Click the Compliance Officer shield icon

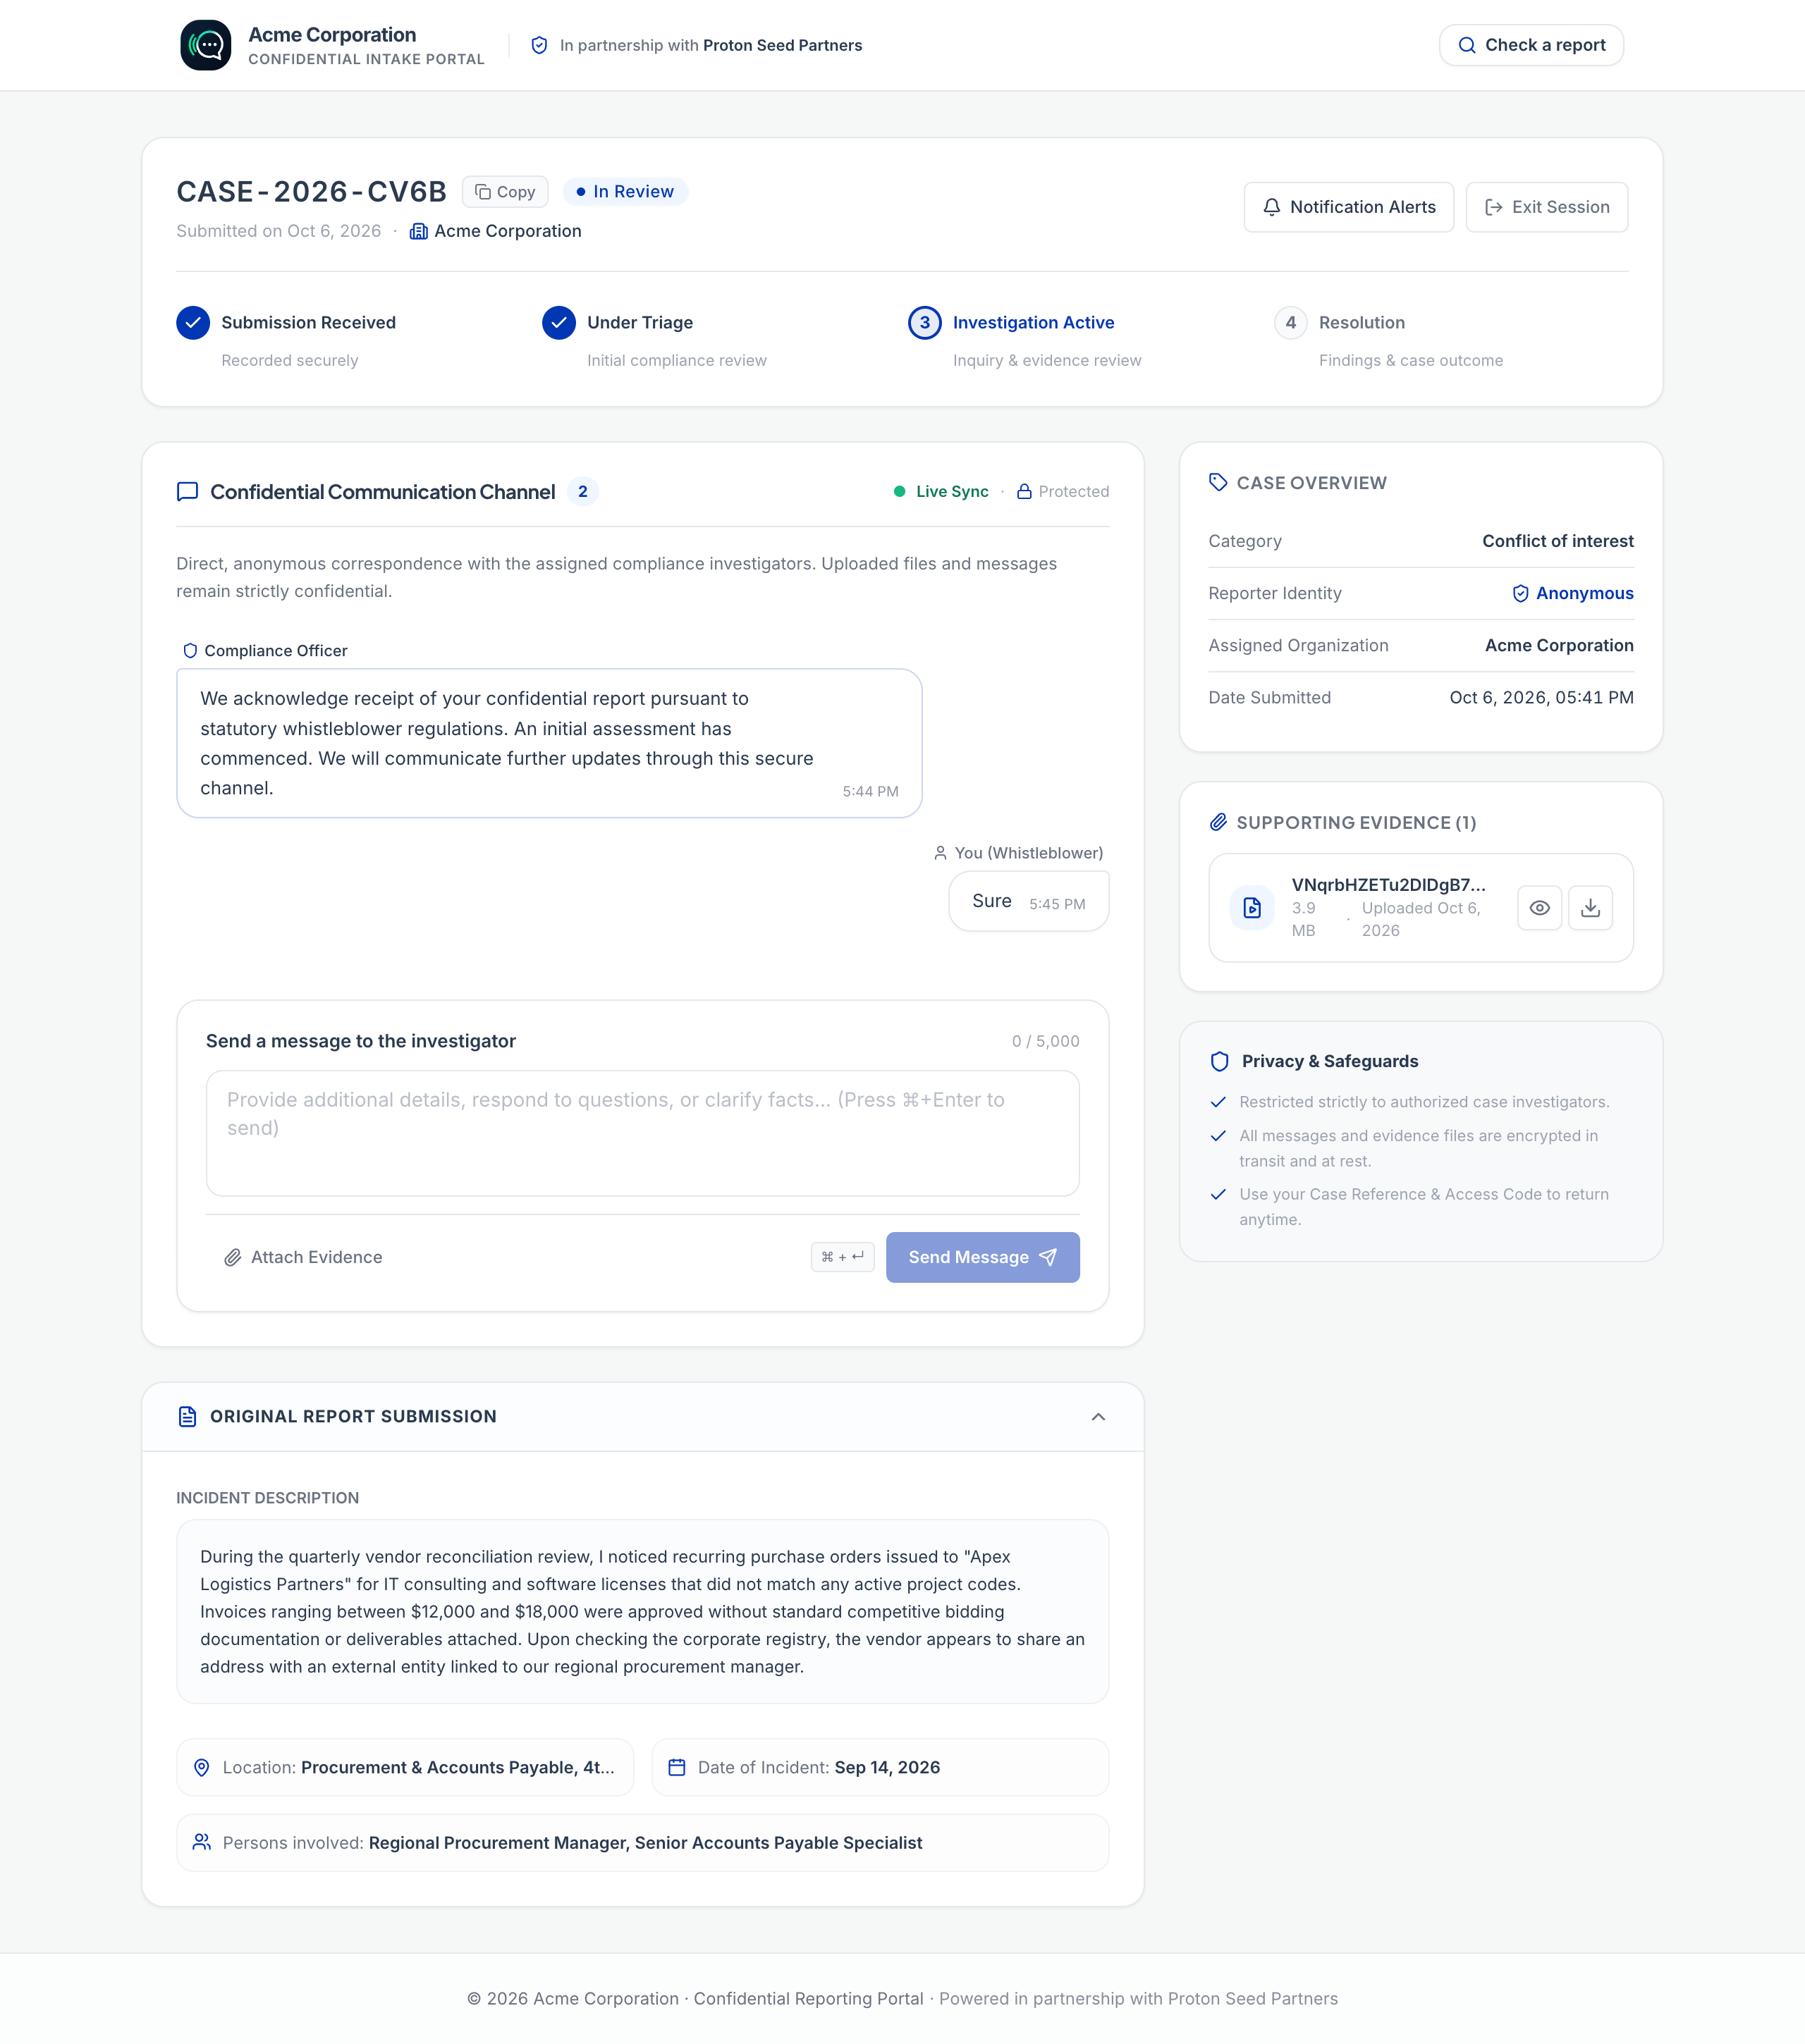coord(190,651)
